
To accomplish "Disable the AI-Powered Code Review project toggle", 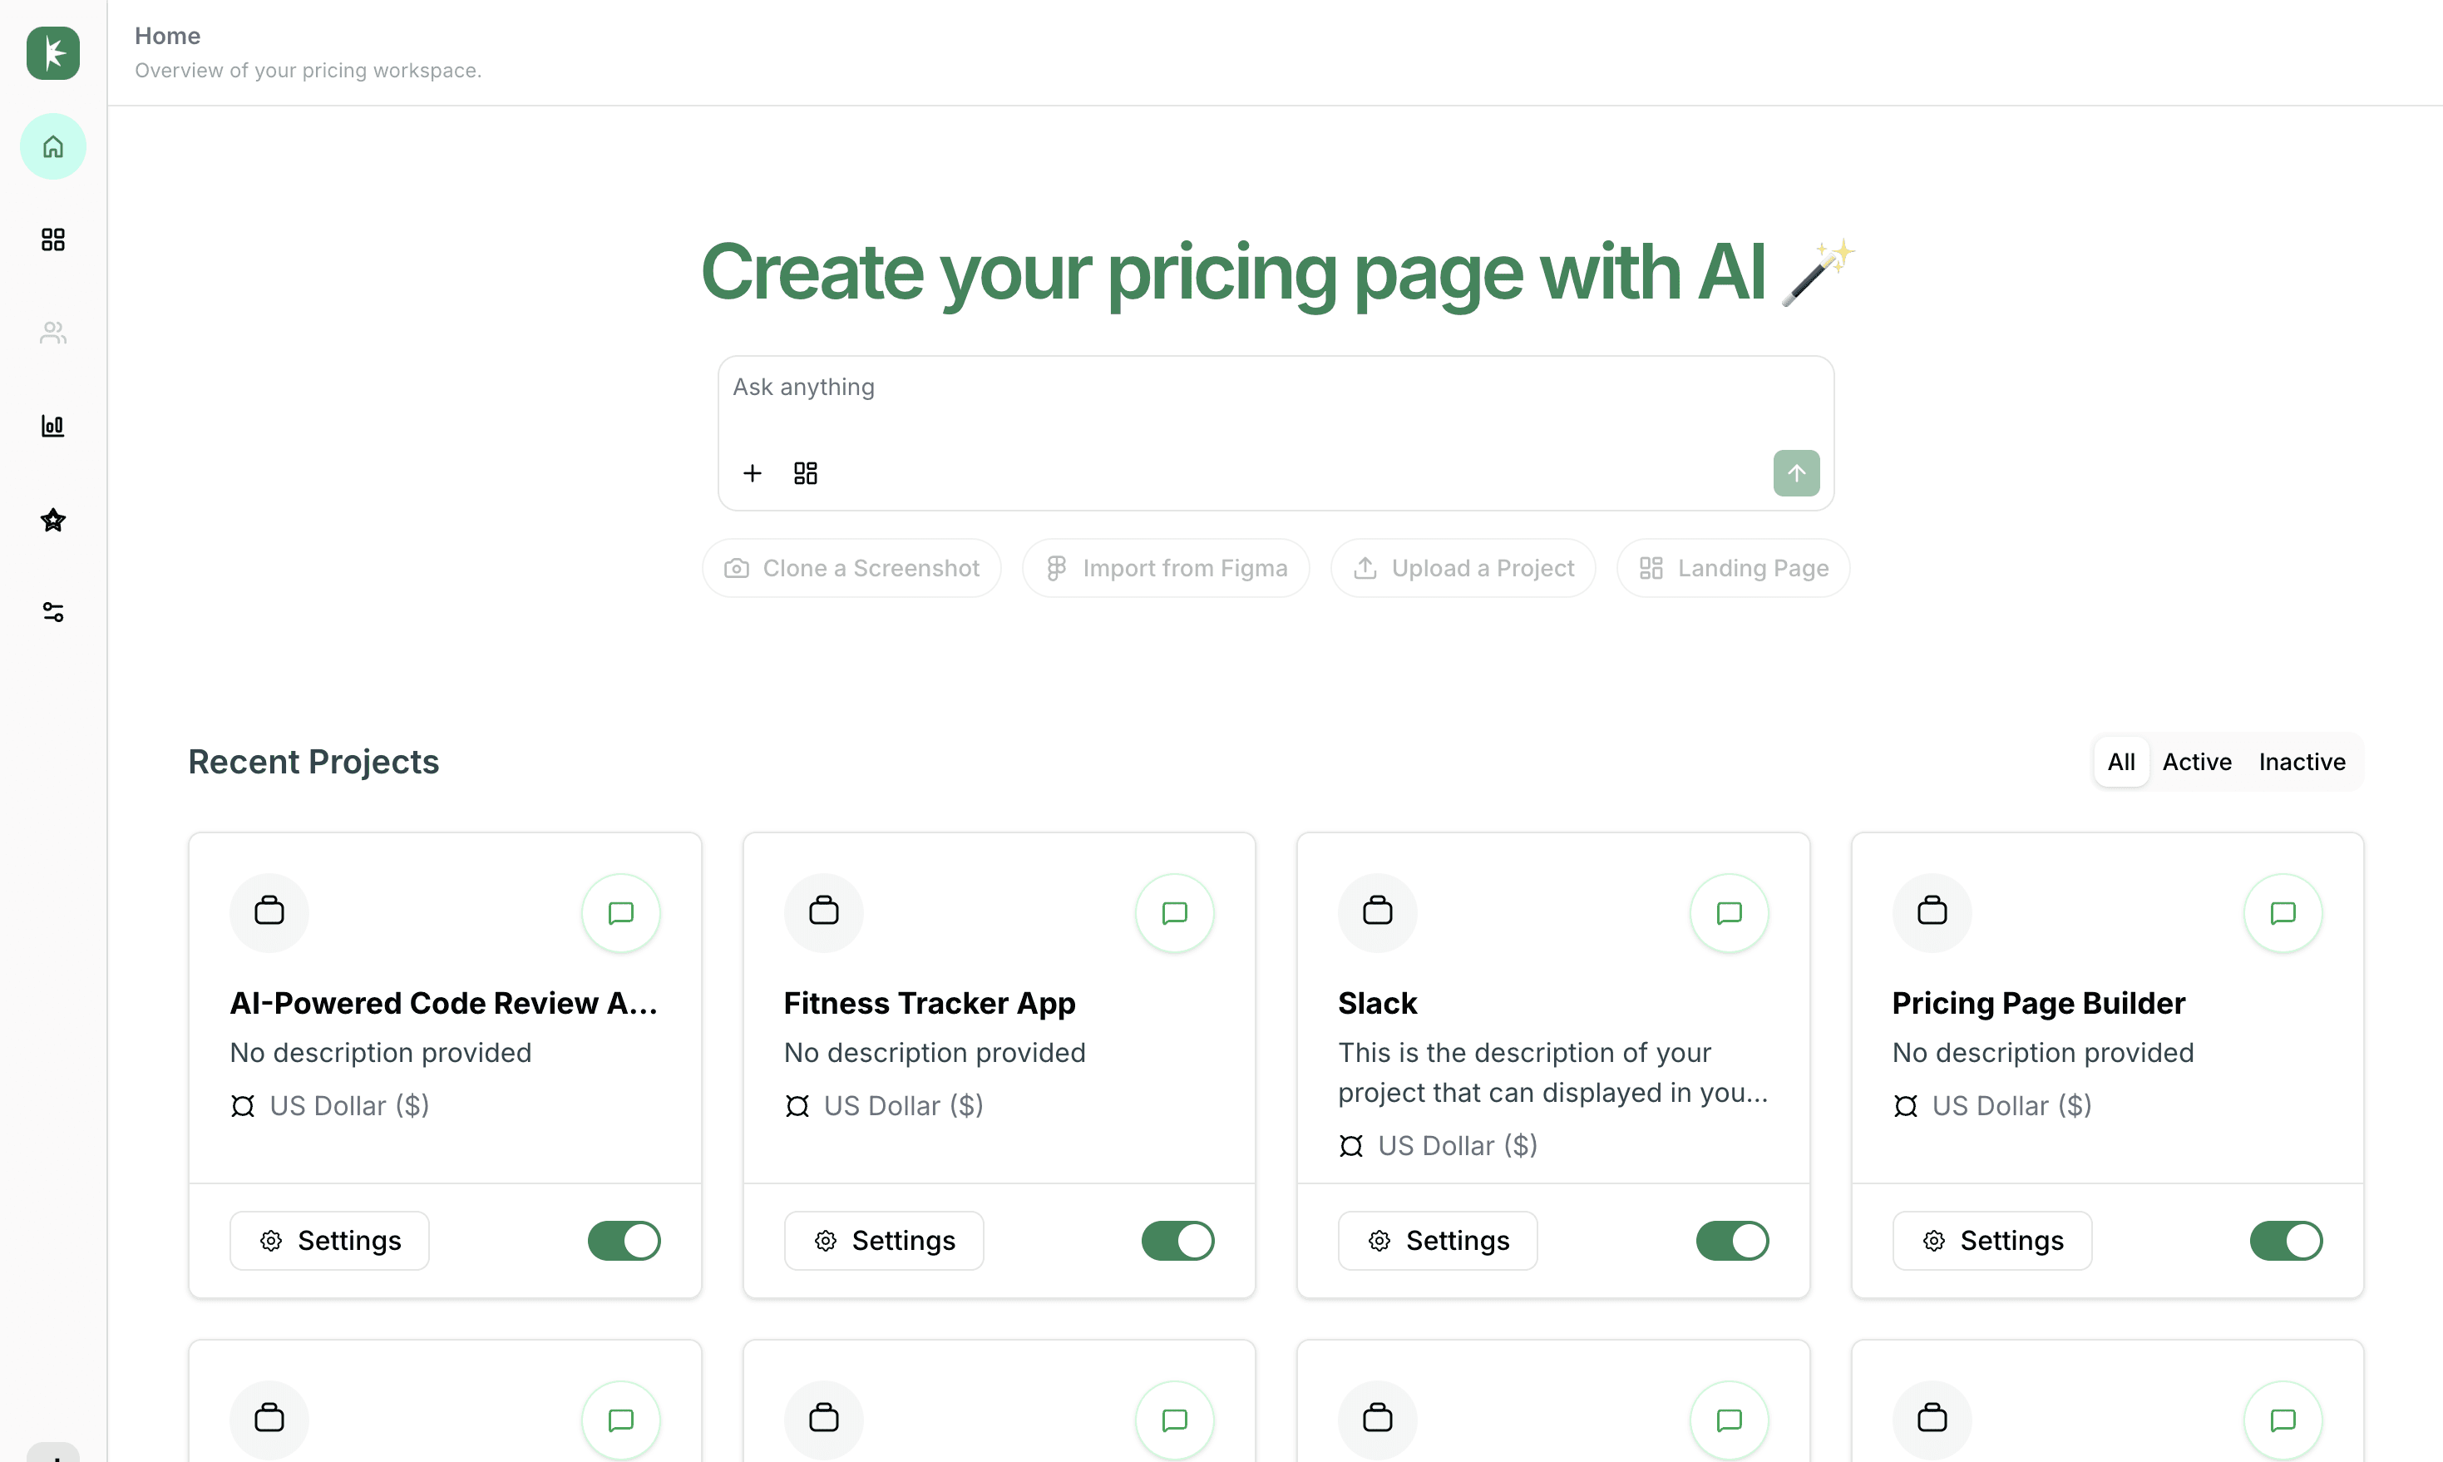I will [623, 1239].
